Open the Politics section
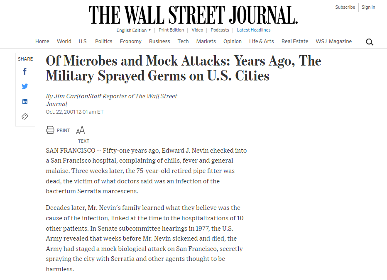 click(104, 41)
